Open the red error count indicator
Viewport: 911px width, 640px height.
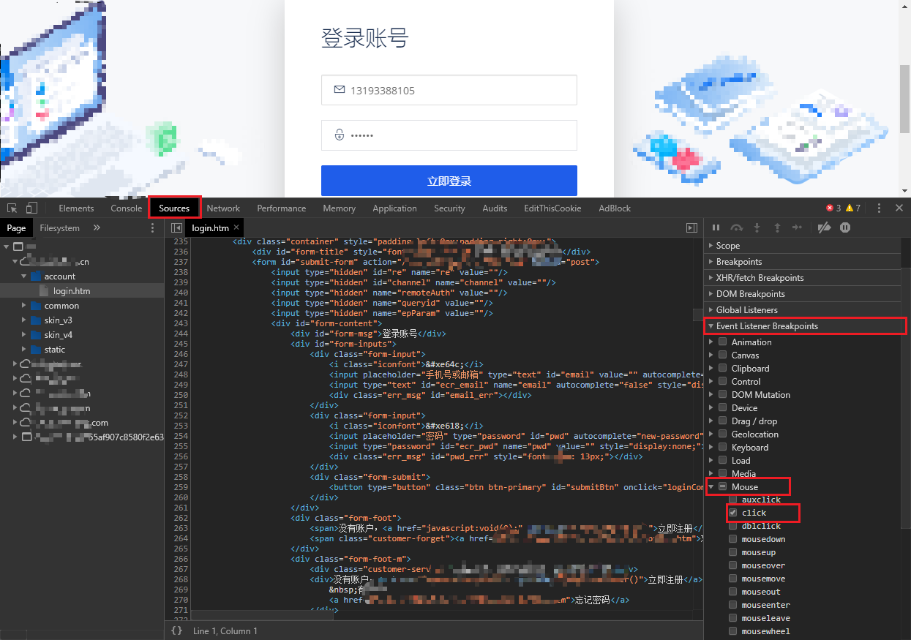click(833, 208)
